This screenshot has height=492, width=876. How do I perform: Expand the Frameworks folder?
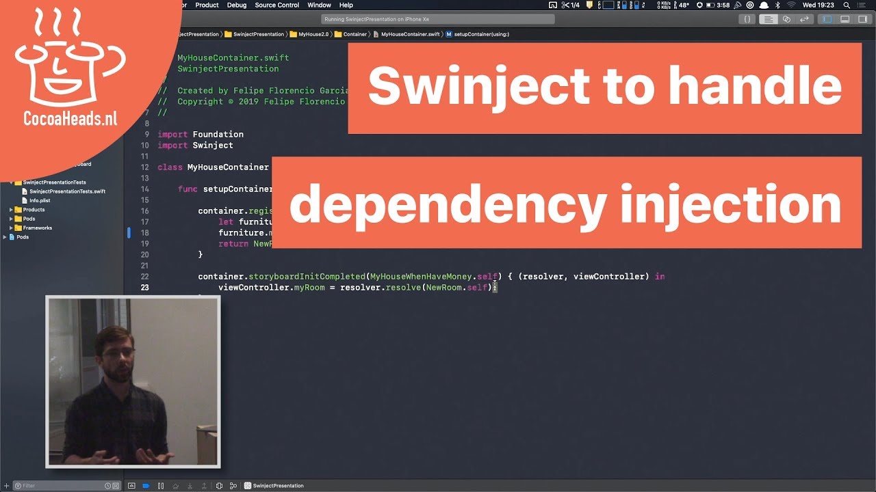12,228
